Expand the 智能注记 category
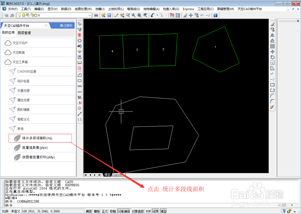 point(41,119)
